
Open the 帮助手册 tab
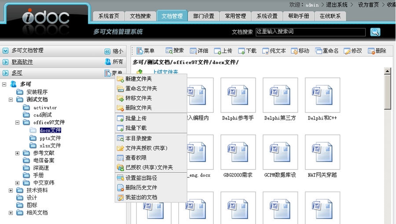(298, 16)
